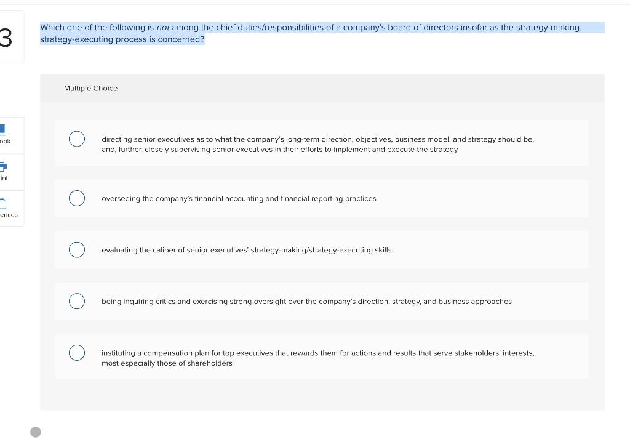The height and width of the screenshot is (442, 630).
Task: Click the Multiple Choice section header
Action: coord(90,88)
